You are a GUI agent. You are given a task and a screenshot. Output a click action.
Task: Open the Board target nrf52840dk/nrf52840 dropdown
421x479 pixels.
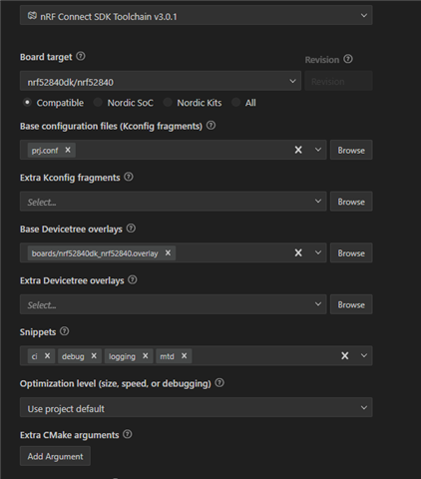click(x=161, y=81)
